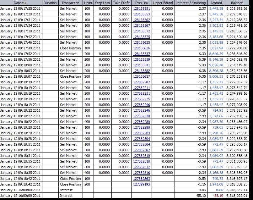Select the Units column header
This screenshot has width=253, height=200.
tap(88, 3)
